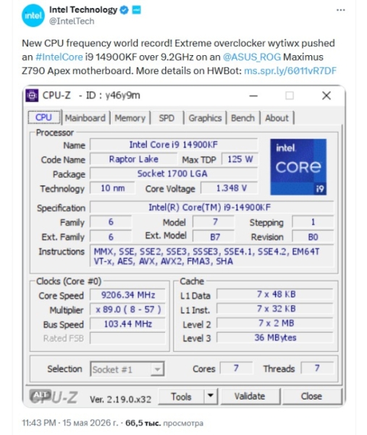
Task: Click the Bus Speed value 103.44 MHz
Action: tap(127, 324)
